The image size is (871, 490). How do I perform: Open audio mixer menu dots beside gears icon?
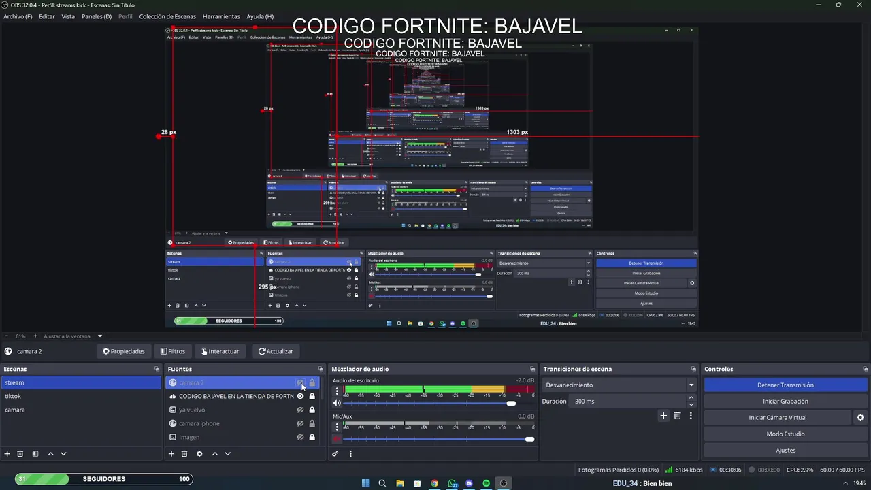[350, 454]
